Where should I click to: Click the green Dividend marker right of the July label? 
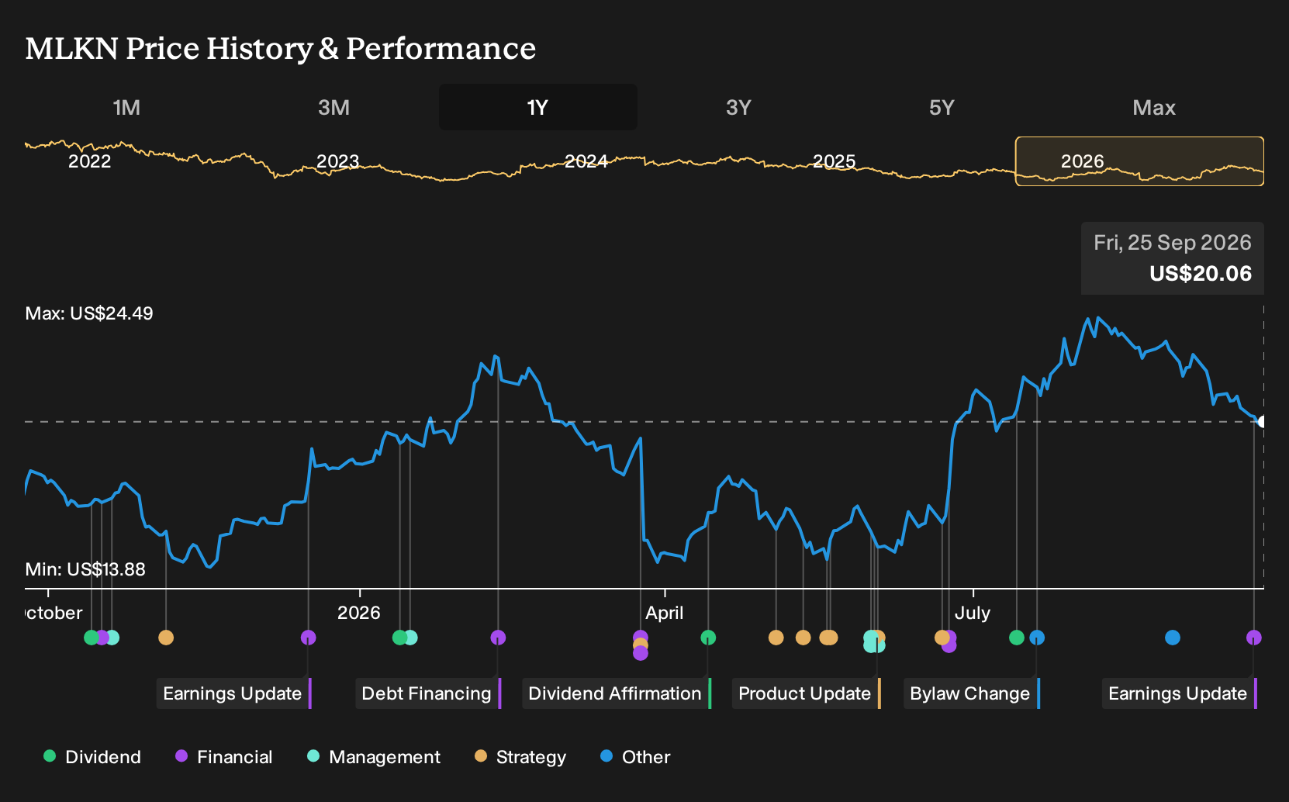click(x=1017, y=638)
